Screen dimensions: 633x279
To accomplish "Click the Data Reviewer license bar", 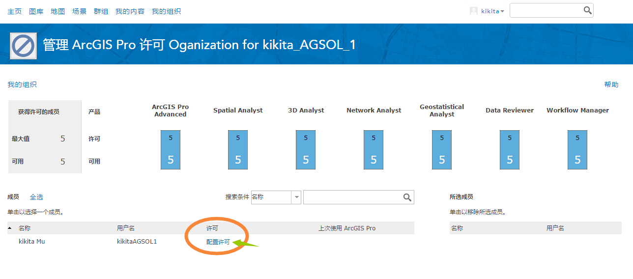I will 510,150.
